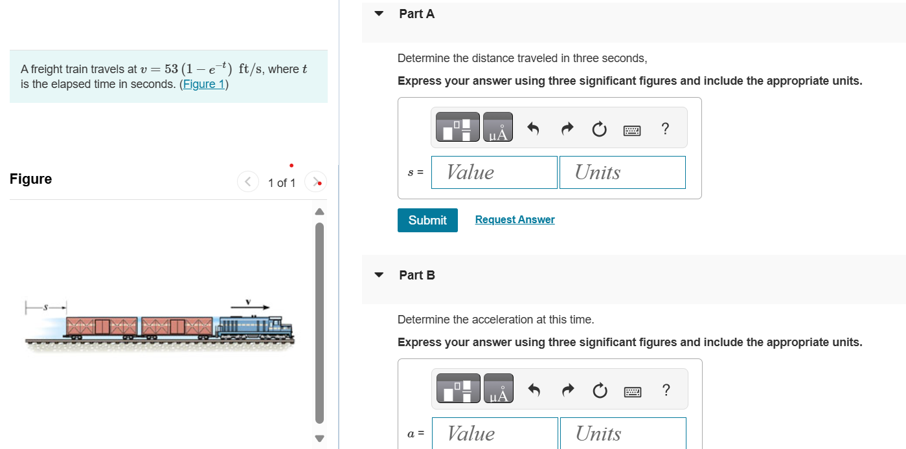
Task: Click the undo arrow in Part A toolbar
Action: [533, 129]
